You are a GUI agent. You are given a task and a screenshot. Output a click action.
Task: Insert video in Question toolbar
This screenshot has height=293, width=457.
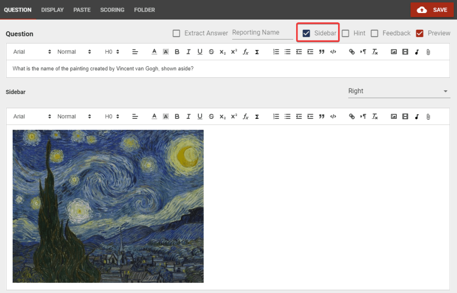[x=405, y=52]
